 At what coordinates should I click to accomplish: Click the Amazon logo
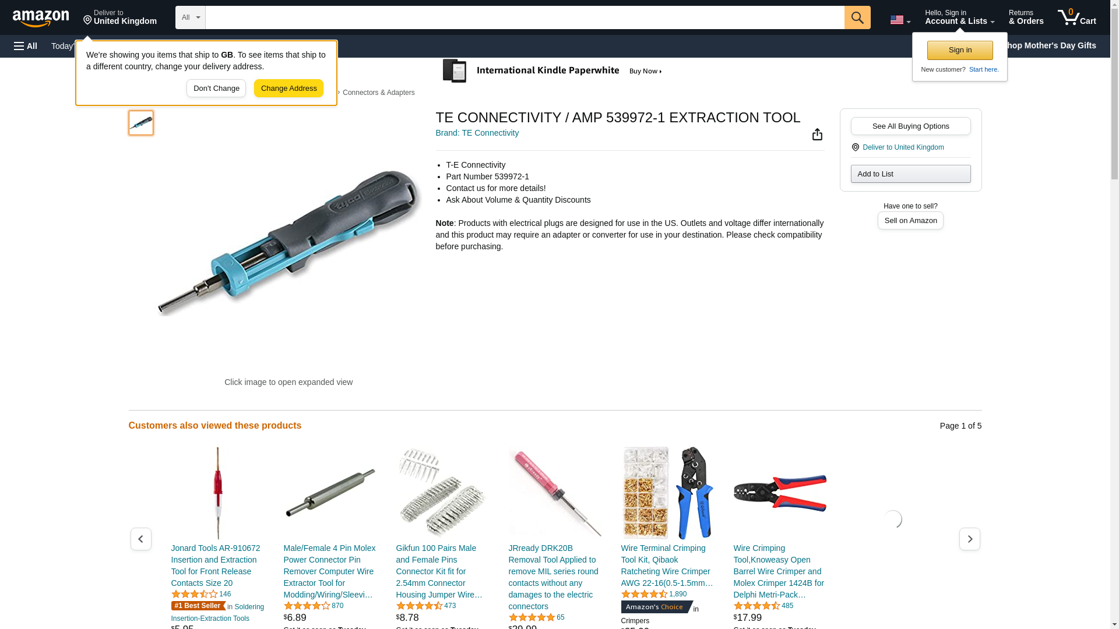pos(41,18)
